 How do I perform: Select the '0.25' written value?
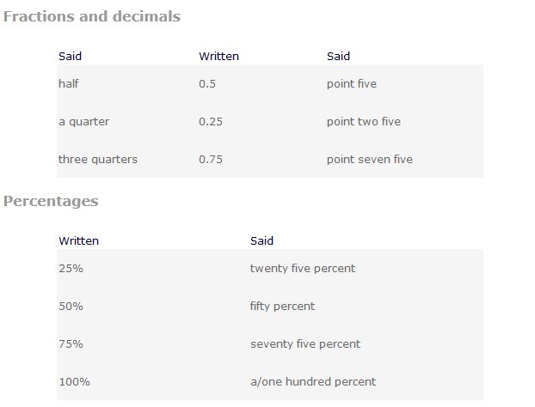click(x=211, y=121)
